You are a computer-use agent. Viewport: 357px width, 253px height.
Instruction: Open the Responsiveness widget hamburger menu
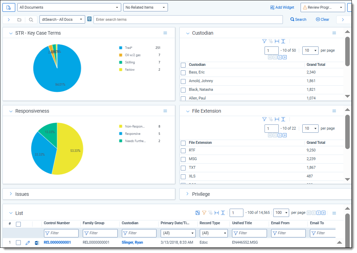(165, 111)
